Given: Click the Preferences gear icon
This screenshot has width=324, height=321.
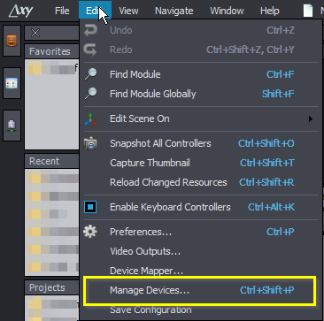Looking at the screenshot, I should click(90, 232).
